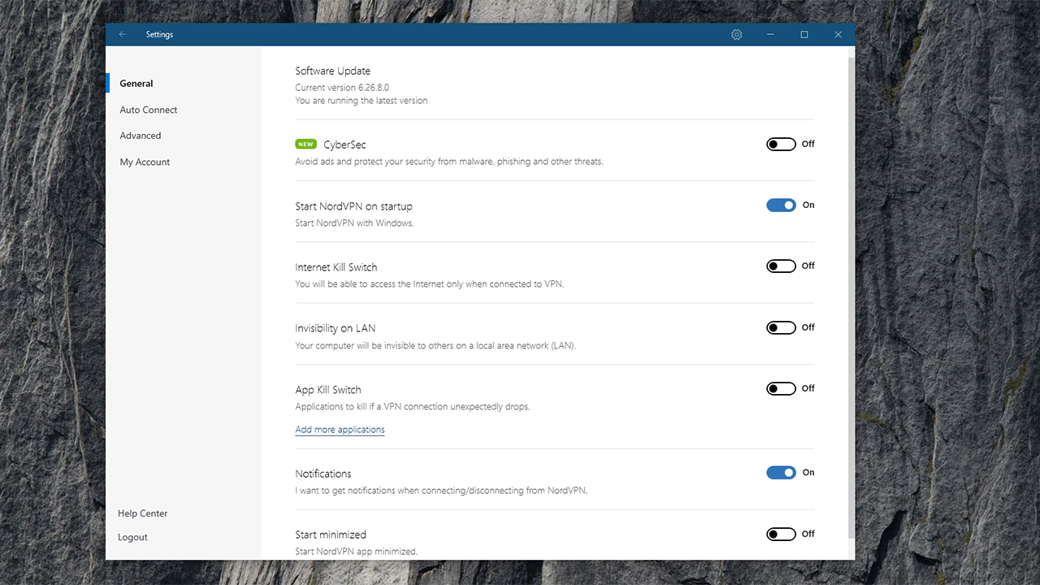The height and width of the screenshot is (585, 1040).
Task: Click the 'I want to get notifications' description
Action: (x=441, y=491)
